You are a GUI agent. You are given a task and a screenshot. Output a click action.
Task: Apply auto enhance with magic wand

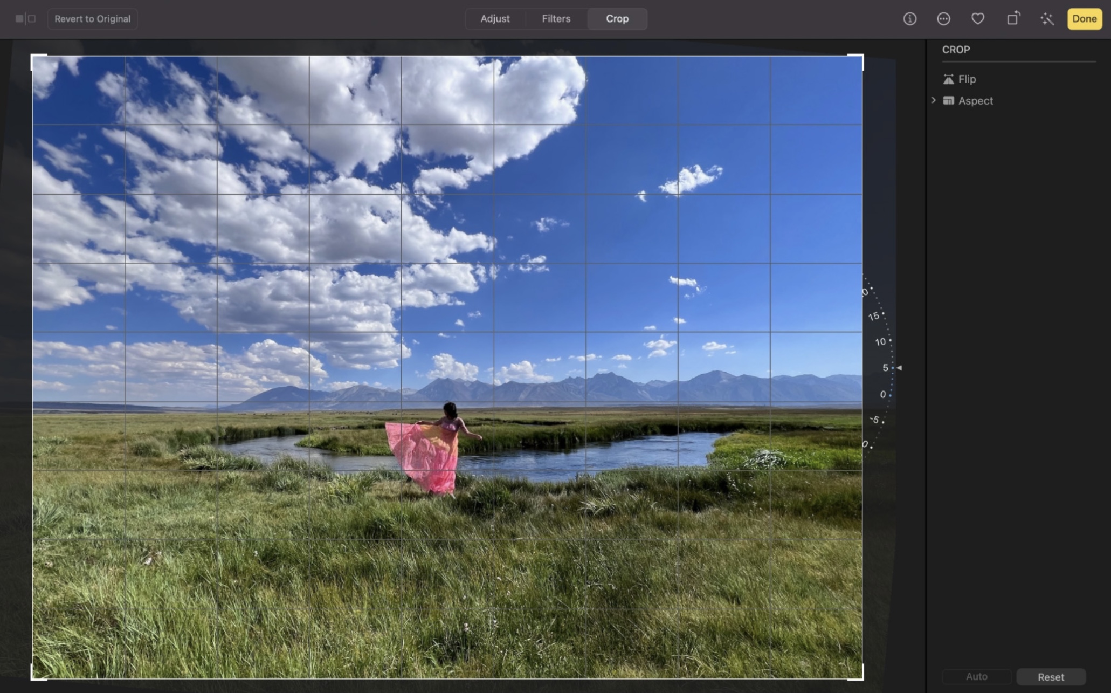point(1047,19)
